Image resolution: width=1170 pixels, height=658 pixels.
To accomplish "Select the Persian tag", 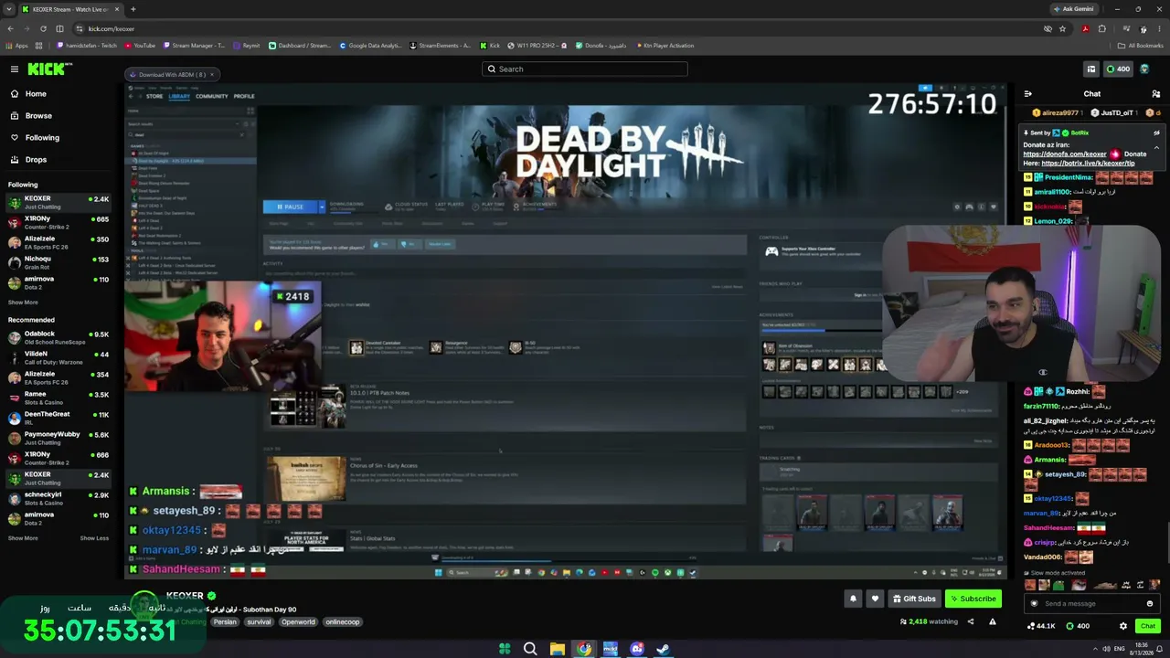I will tap(225, 622).
